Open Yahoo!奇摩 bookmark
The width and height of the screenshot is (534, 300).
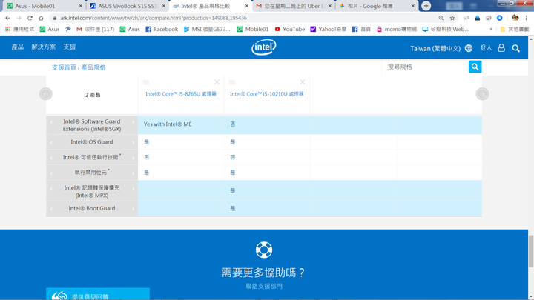tap(329, 29)
